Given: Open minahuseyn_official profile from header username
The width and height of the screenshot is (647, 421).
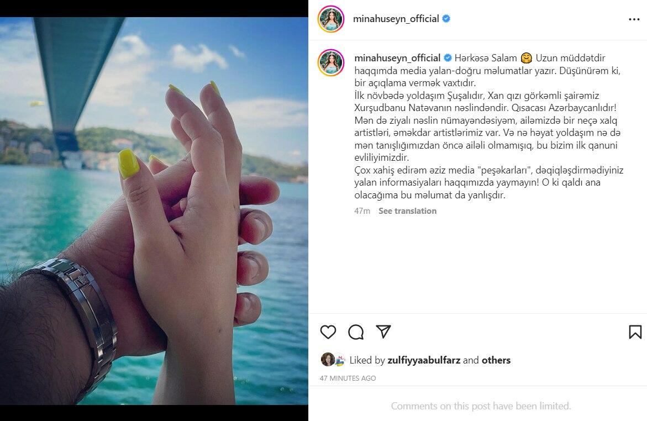Looking at the screenshot, I should click(x=396, y=19).
